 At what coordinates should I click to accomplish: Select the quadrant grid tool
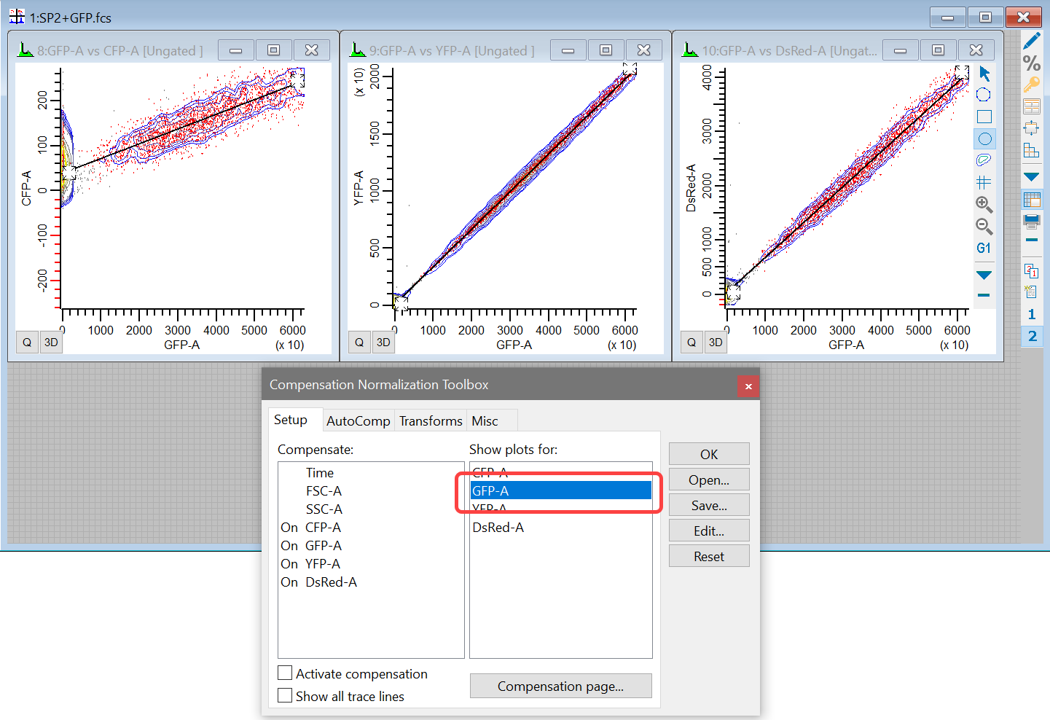pos(984,182)
